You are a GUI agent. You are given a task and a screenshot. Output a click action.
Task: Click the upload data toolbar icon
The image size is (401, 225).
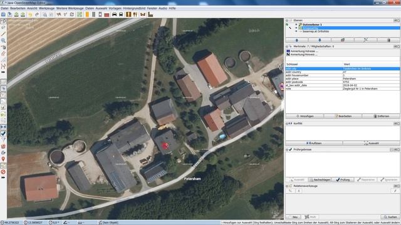(x=23, y=14)
